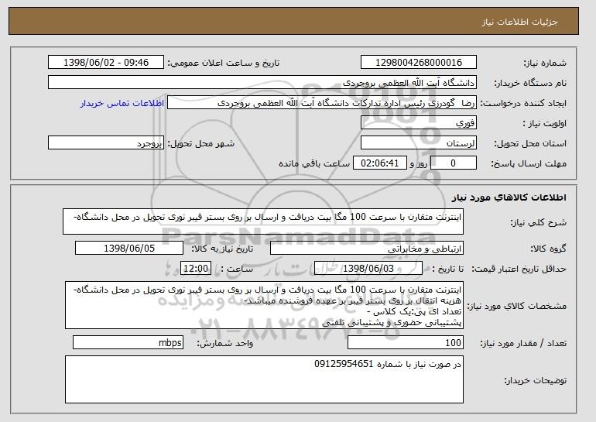Click the مهلت ارسال پاسخ label
Image resolution: width=596 pixels, height=422 pixels.
click(529, 163)
